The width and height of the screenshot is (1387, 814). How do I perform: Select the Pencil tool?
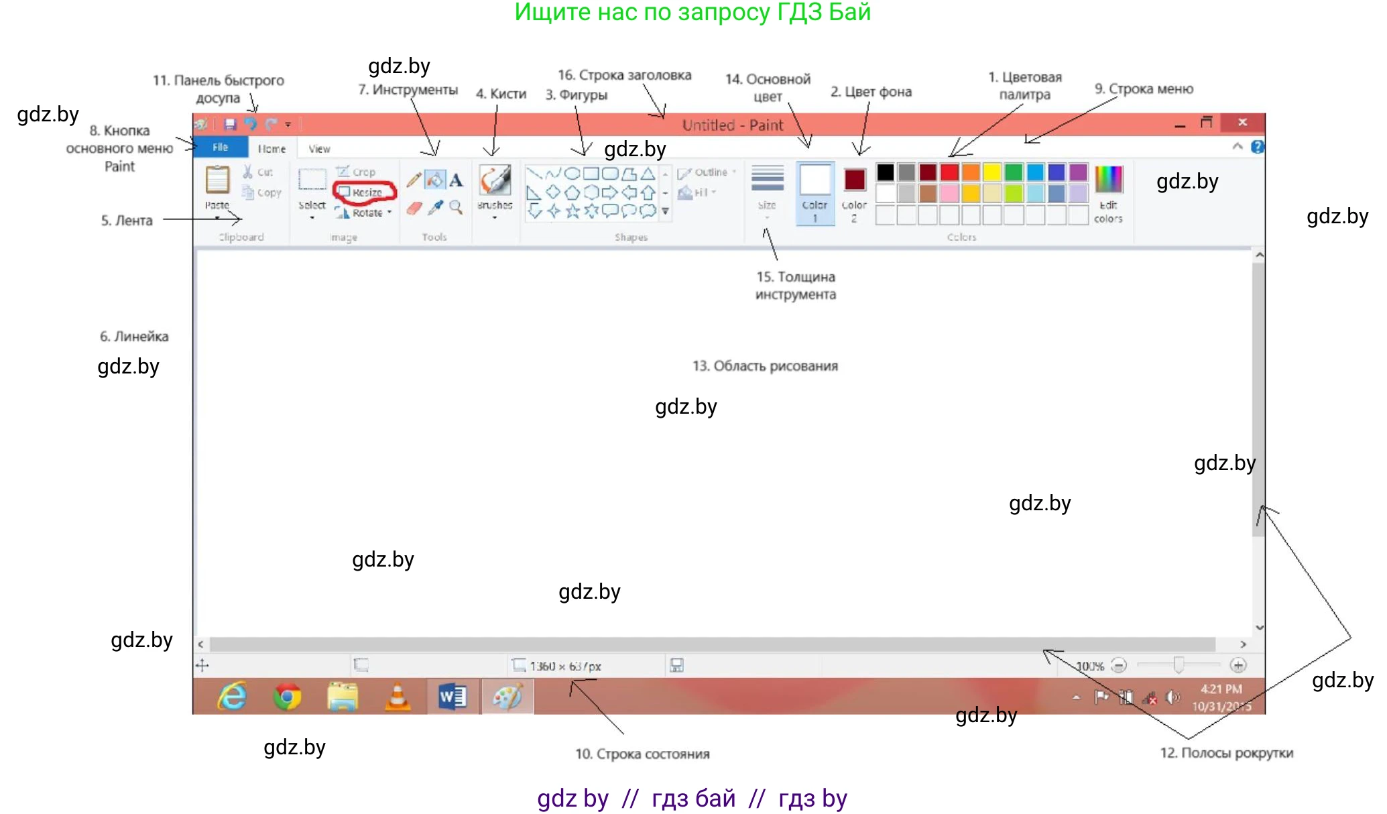tap(414, 180)
